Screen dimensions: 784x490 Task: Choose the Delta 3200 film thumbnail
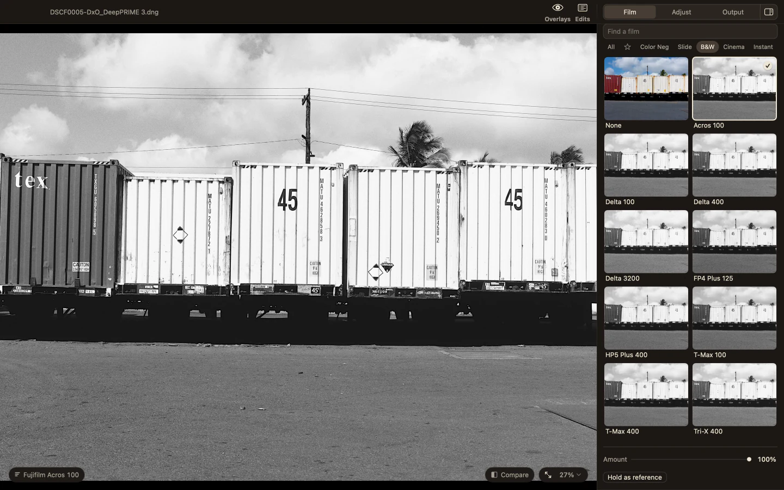point(646,242)
